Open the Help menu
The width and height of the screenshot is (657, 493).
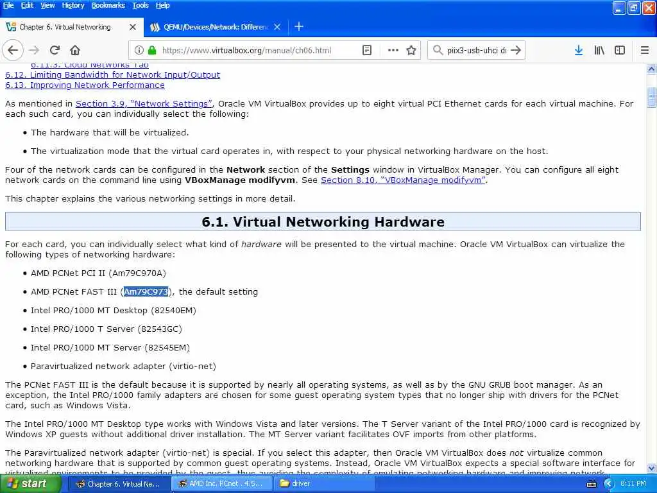click(x=162, y=5)
